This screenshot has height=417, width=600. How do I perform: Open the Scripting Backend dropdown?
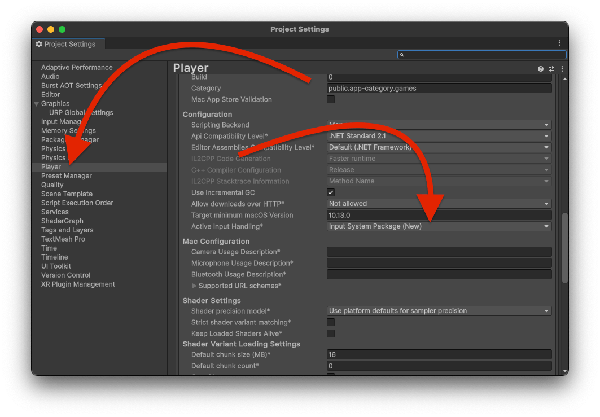click(x=439, y=125)
